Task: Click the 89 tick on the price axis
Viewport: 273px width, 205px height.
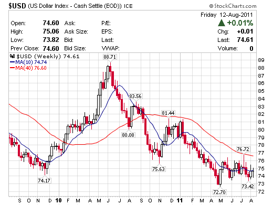Action: coord(261,60)
